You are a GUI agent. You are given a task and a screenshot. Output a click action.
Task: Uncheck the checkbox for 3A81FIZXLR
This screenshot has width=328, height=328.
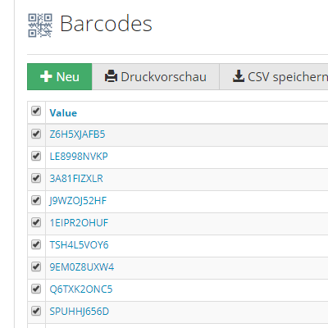[36, 178]
